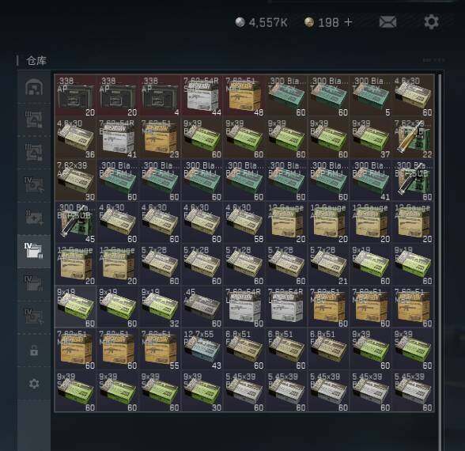
Task: Select the medical case tab marked II
Action: click(34, 218)
